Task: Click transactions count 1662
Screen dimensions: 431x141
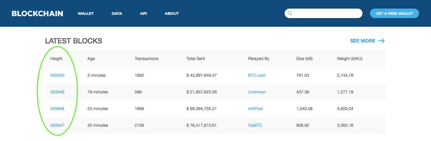Action: point(139,75)
